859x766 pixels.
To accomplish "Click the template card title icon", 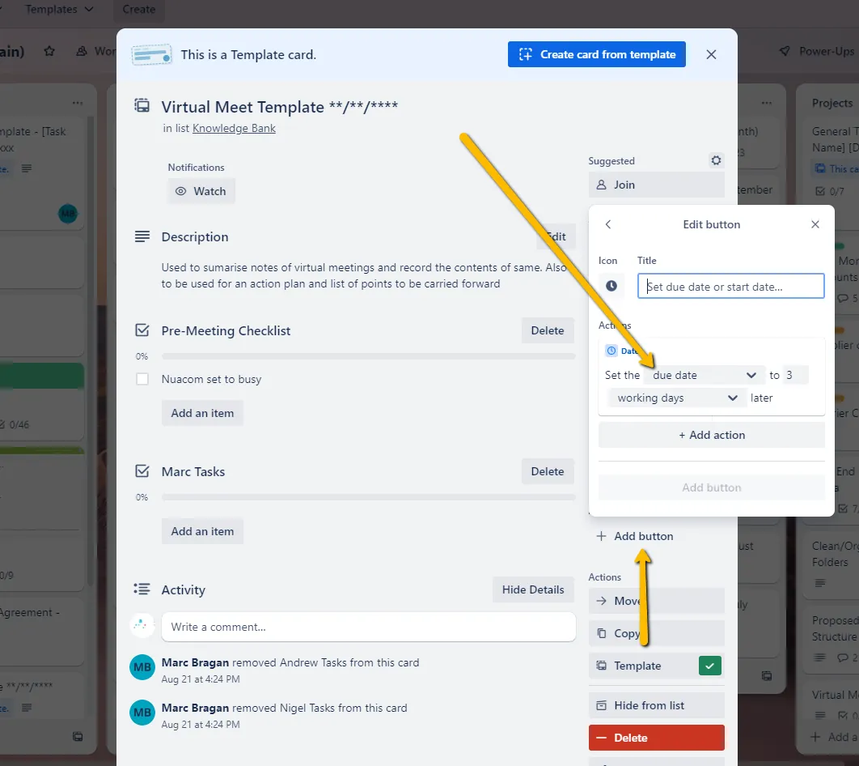I will point(142,105).
